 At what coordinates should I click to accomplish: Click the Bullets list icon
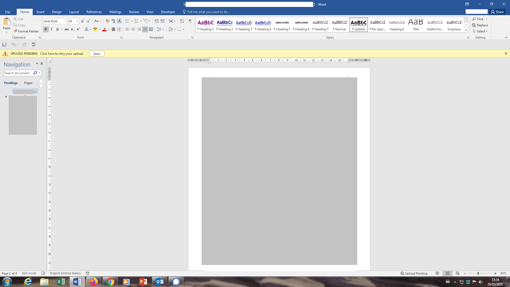(x=127, y=21)
